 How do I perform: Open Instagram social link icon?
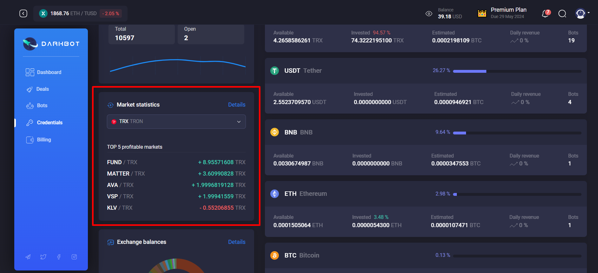click(74, 257)
